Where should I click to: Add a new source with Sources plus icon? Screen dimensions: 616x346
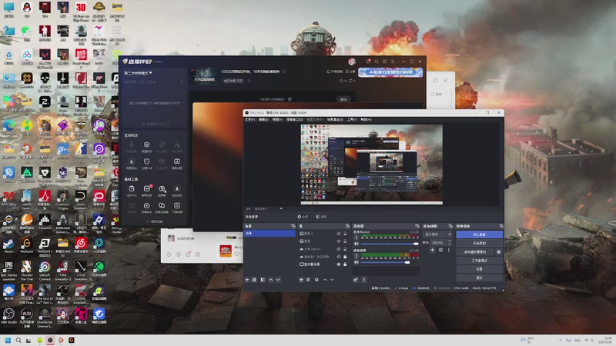pos(301,280)
